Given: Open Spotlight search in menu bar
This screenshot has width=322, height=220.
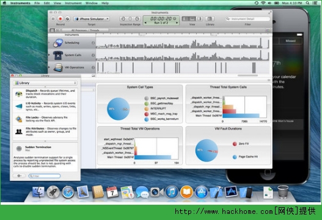Looking at the screenshot, I should (x=307, y=3).
